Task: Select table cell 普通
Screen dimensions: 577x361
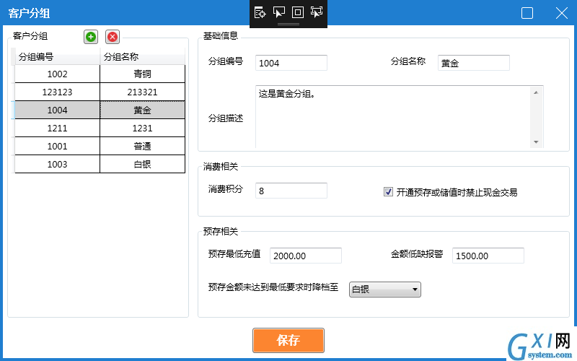Action: click(142, 147)
